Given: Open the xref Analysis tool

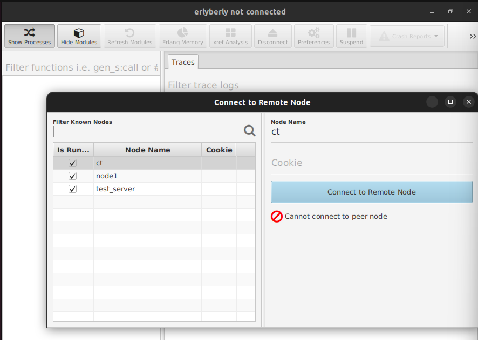Looking at the screenshot, I should coord(230,36).
